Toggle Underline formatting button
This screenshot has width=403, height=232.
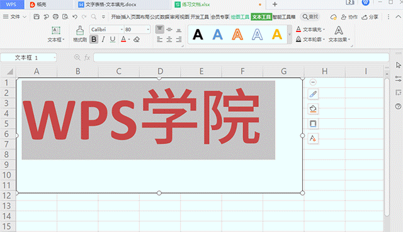coord(112,39)
